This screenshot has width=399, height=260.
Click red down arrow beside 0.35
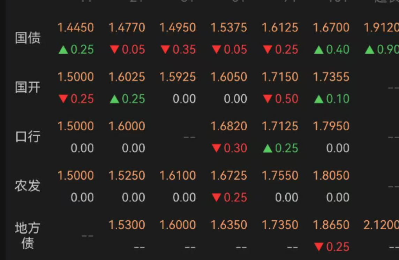tap(165, 49)
